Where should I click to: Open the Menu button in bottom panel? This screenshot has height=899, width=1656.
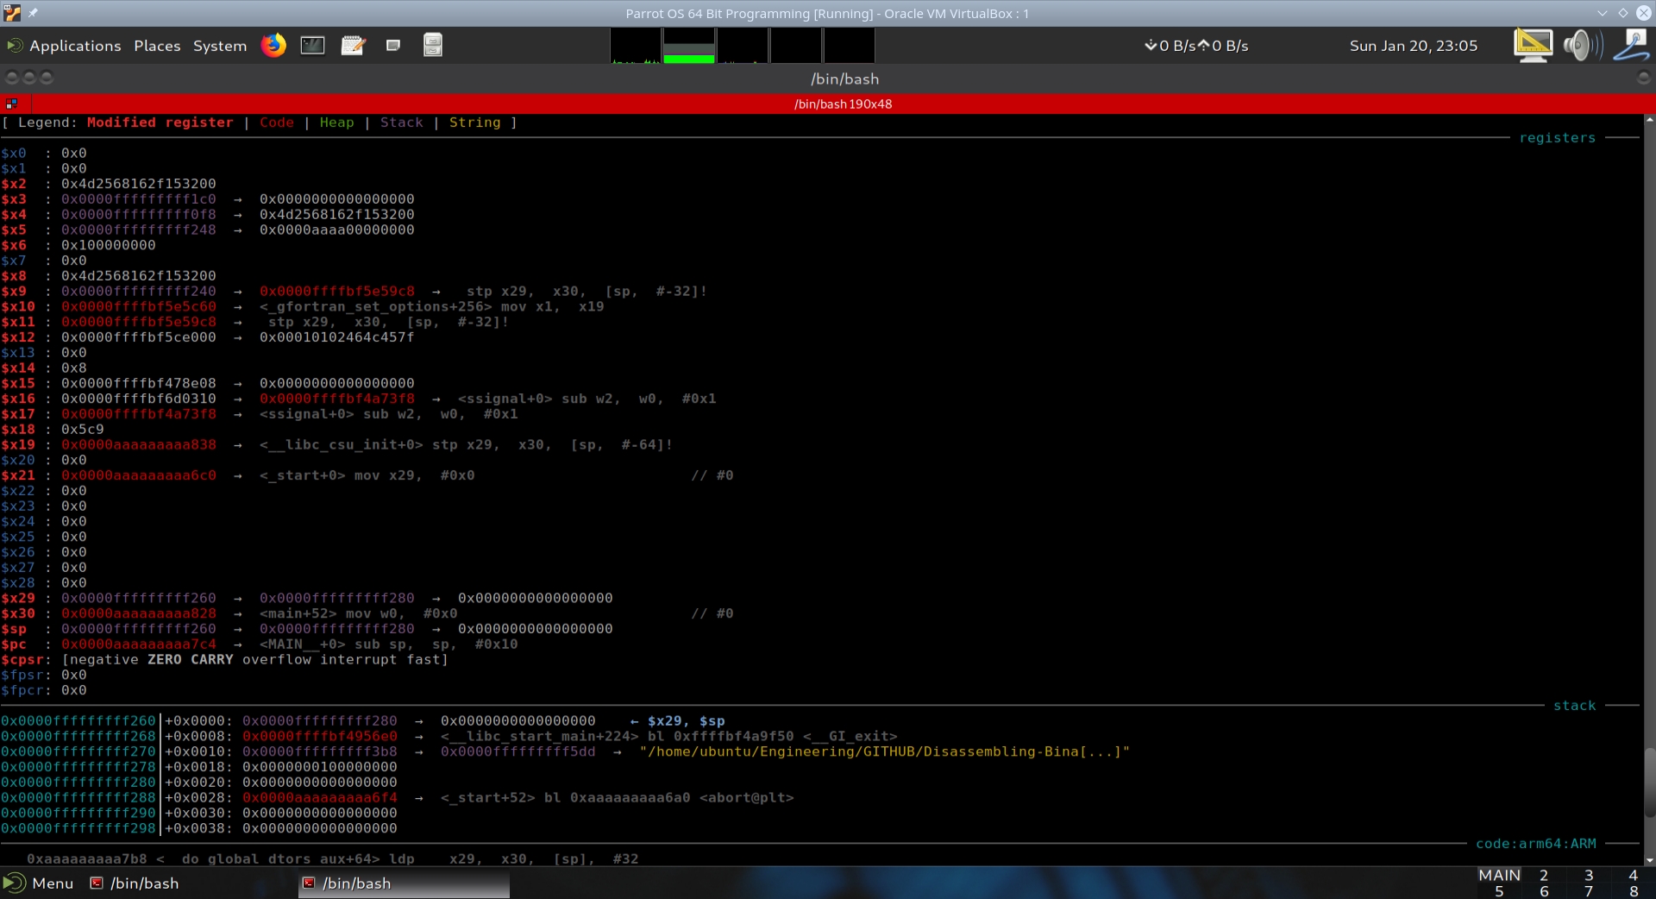(x=39, y=883)
